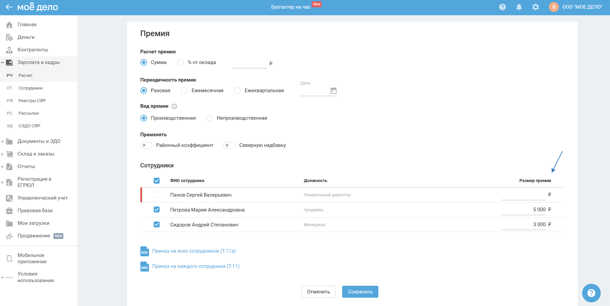
Task: Click the Регистрация в ЕГРЮЛ icon
Action: coord(9,182)
